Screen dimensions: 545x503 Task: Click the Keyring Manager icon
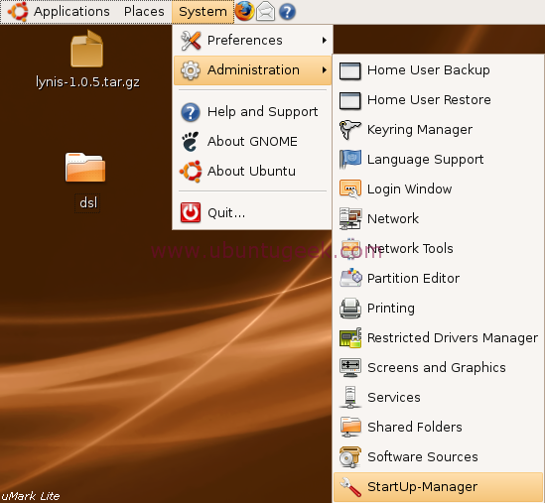(x=350, y=130)
